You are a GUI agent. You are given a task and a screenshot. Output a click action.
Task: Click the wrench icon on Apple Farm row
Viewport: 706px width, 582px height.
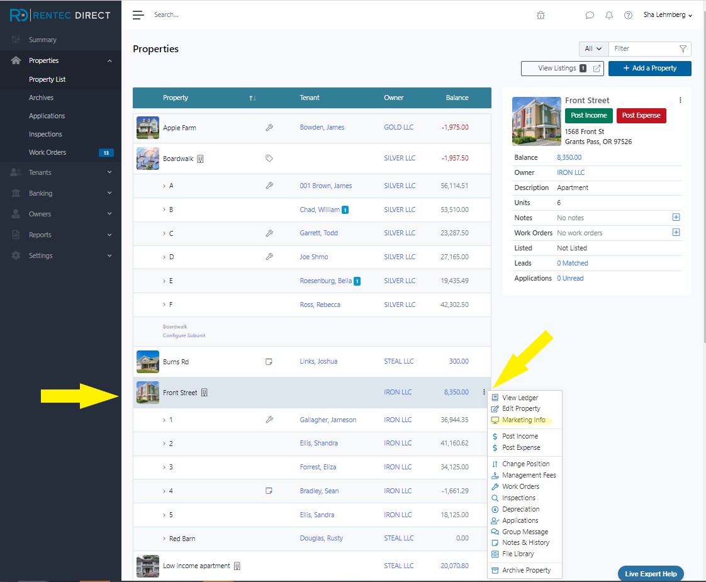(x=269, y=127)
